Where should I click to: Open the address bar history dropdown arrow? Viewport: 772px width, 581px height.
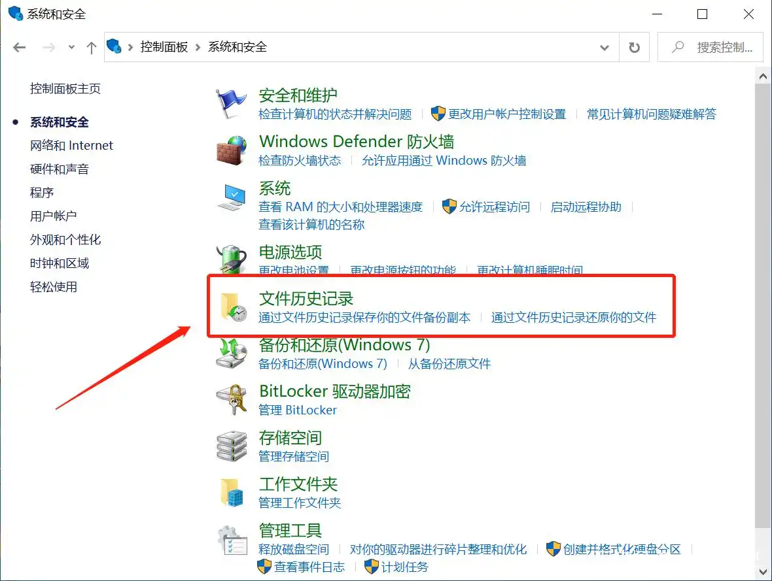605,47
